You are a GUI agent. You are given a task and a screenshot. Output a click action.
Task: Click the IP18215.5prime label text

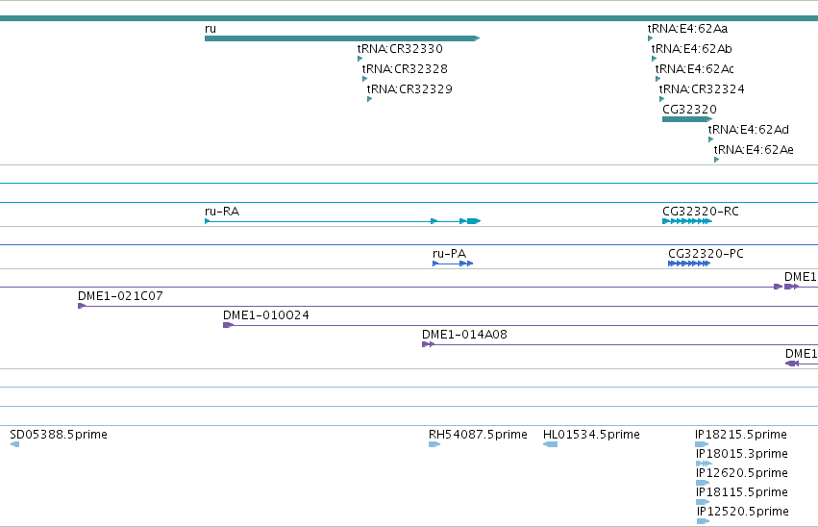tap(741, 435)
